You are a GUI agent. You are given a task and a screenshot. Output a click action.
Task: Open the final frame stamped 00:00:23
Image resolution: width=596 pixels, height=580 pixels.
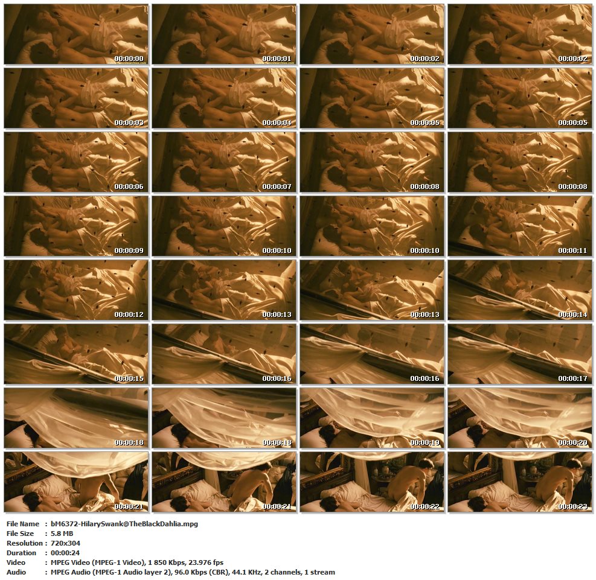pos(519,482)
